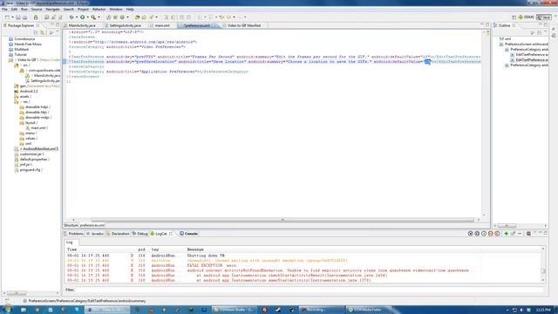
Task: Click the verbose V filter icon in LogCat
Action: (471, 234)
